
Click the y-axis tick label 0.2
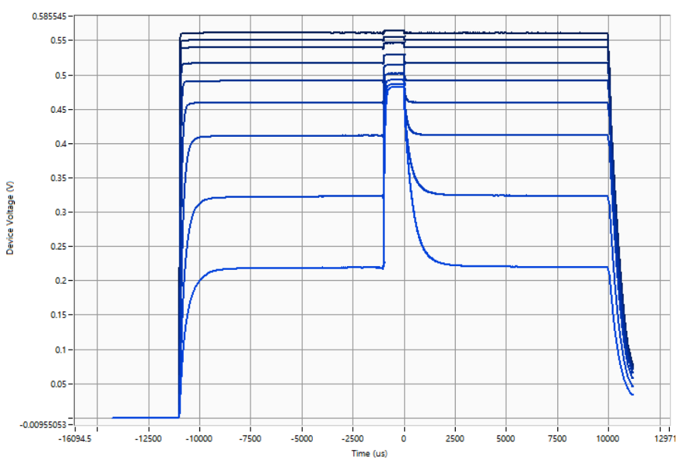pyautogui.click(x=60, y=281)
